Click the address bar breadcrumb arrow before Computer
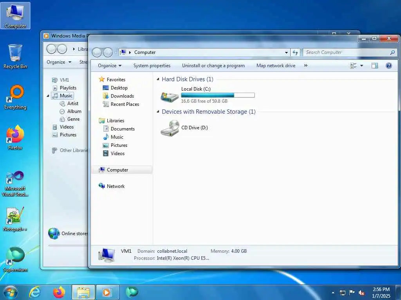The image size is (401, 300). [130, 52]
